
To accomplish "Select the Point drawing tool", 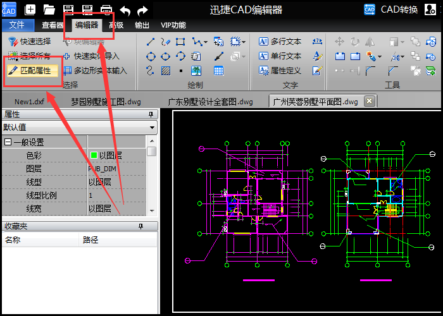I will click(181, 71).
